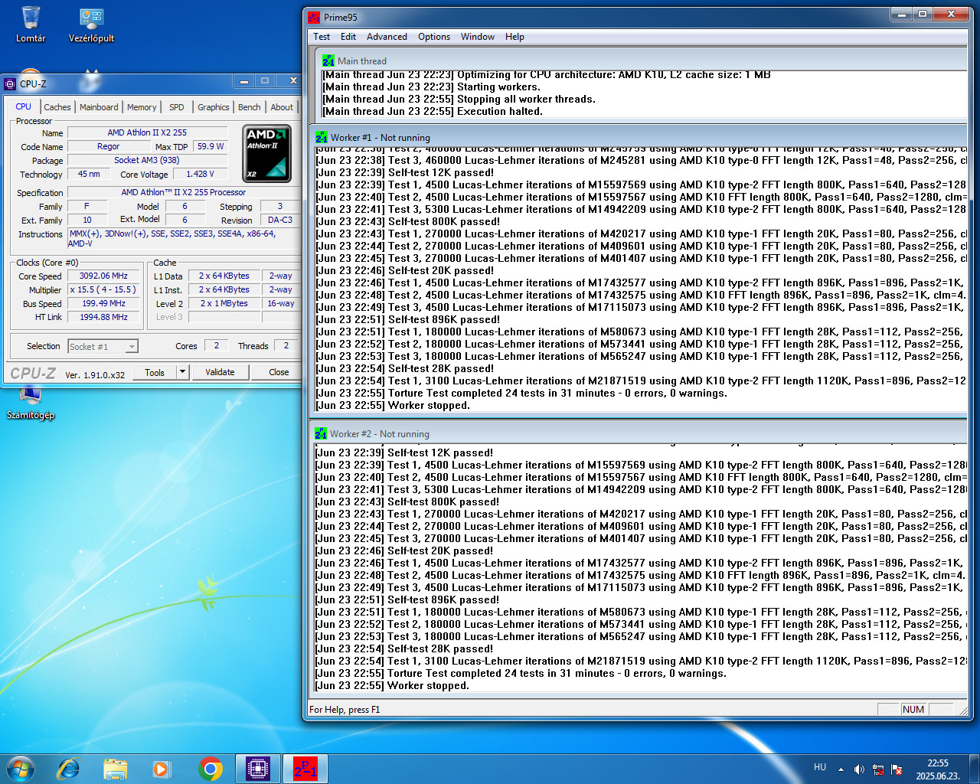
Task: Click the HT Link value 1994.88 MHz
Action: pos(103,317)
